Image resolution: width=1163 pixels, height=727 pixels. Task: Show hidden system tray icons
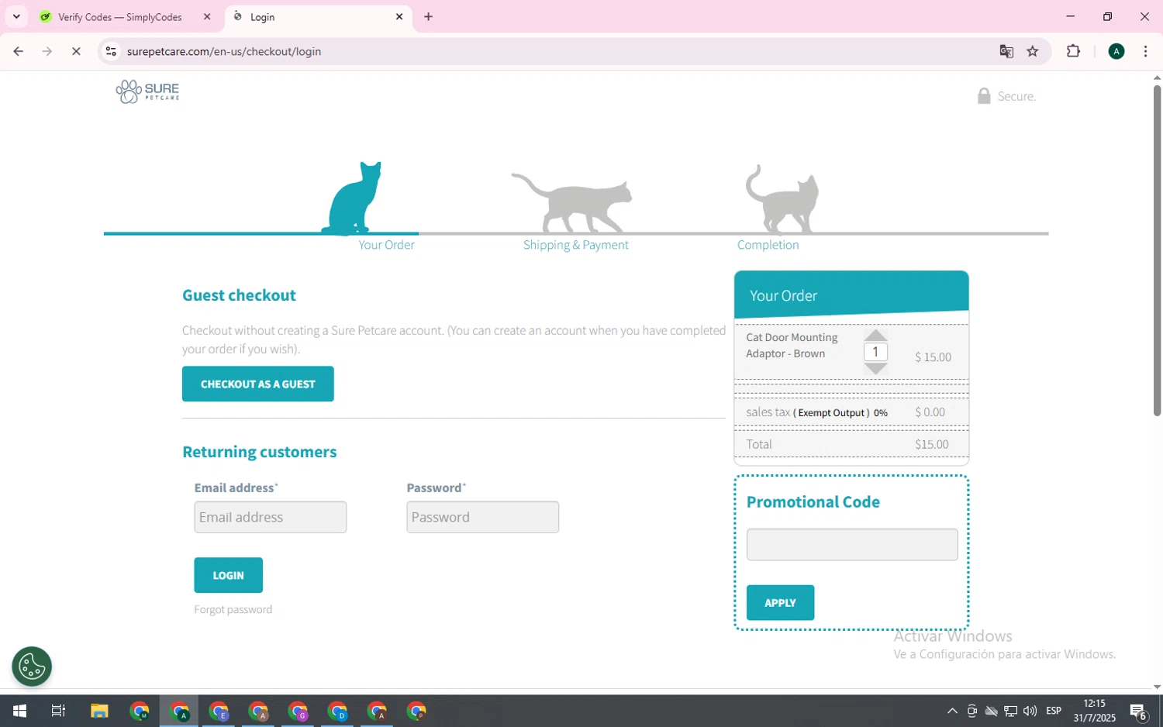(952, 711)
